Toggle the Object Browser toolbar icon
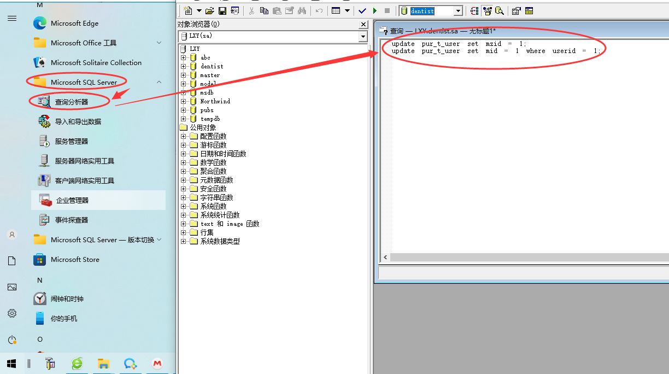 [x=486, y=11]
